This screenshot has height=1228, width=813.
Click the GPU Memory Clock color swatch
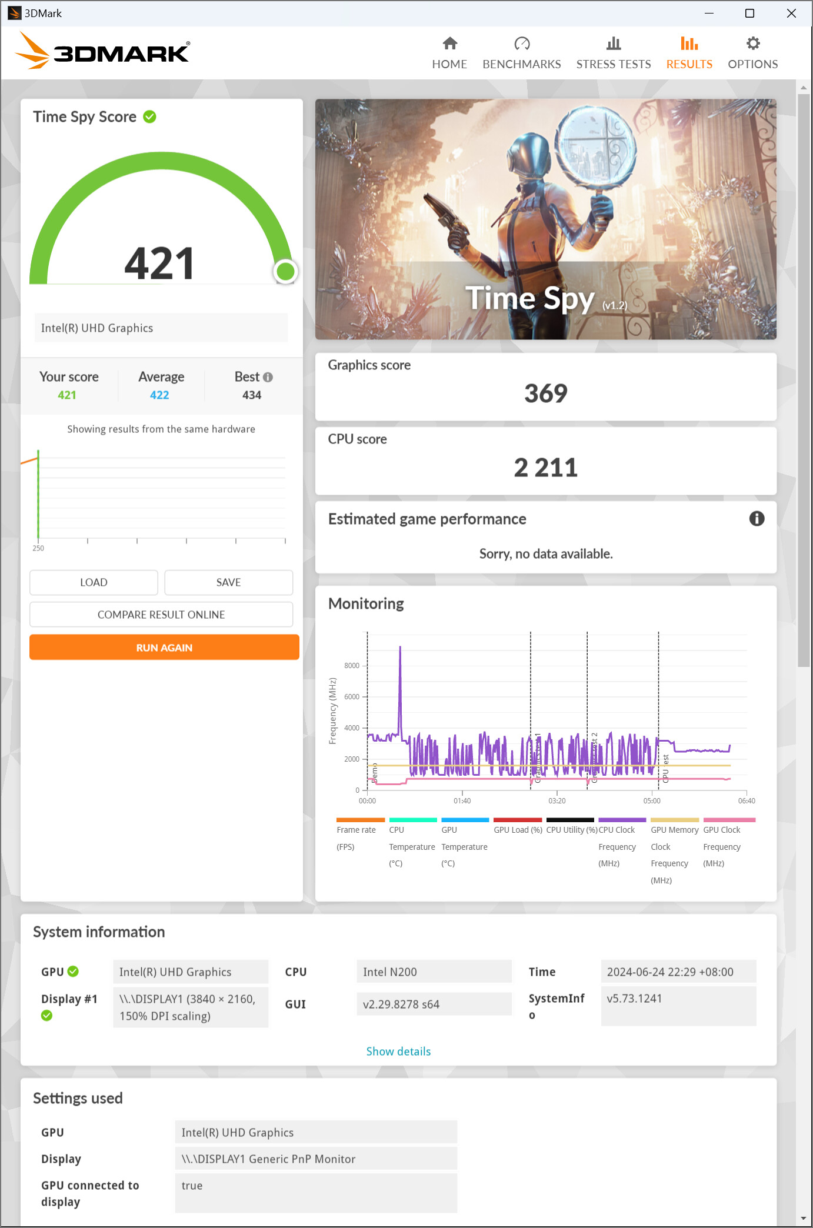(x=674, y=819)
